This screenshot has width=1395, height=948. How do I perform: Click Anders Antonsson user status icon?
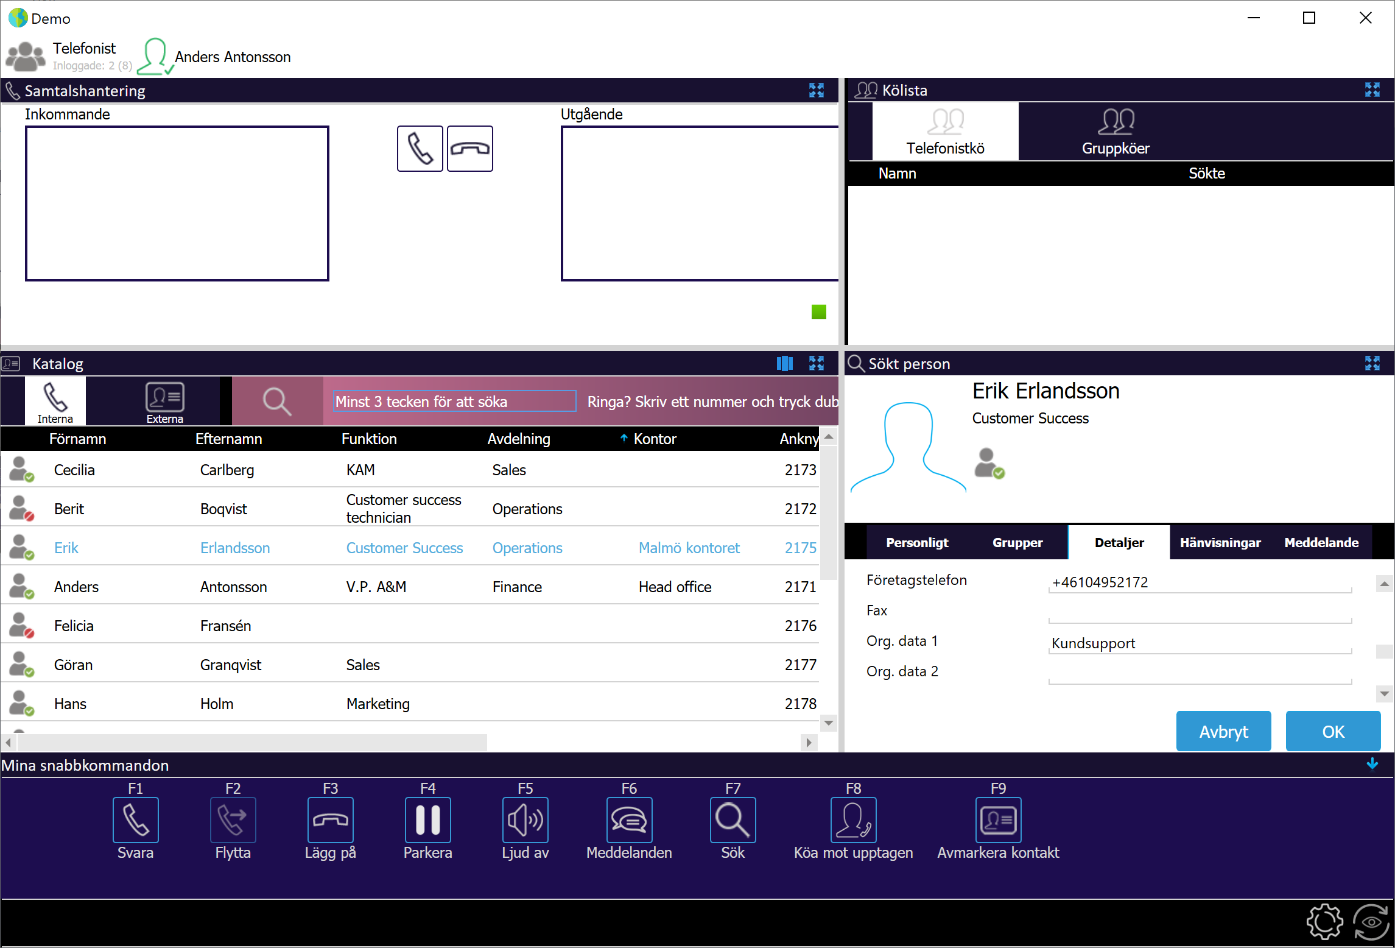155,57
